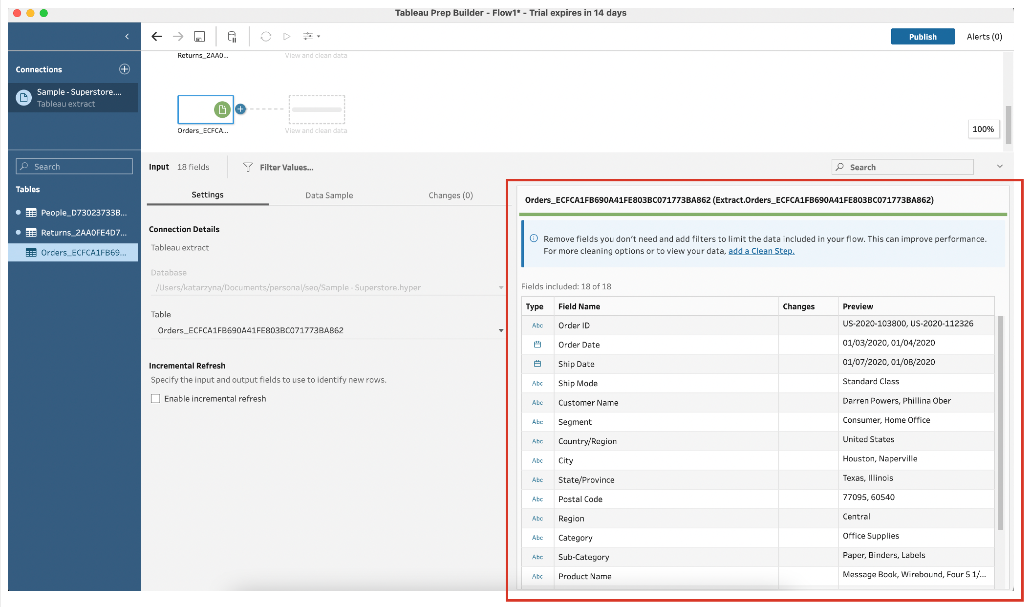
Task: Change date type icon for Order Date
Action: point(537,345)
